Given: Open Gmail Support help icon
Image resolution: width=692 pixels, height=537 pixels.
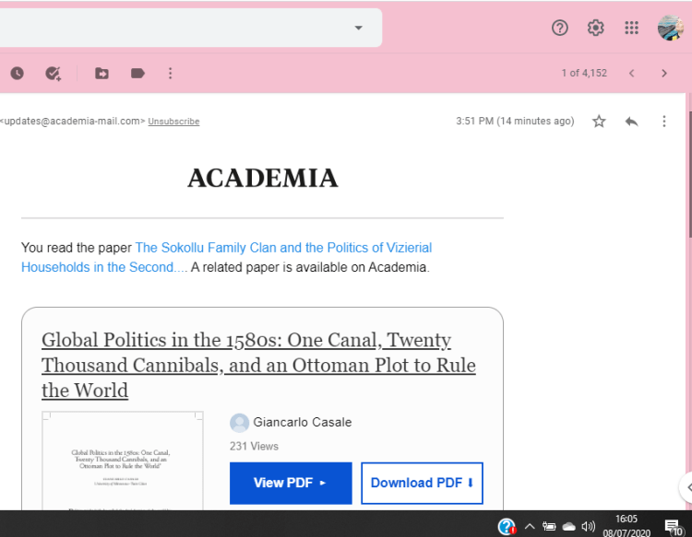Looking at the screenshot, I should (559, 28).
